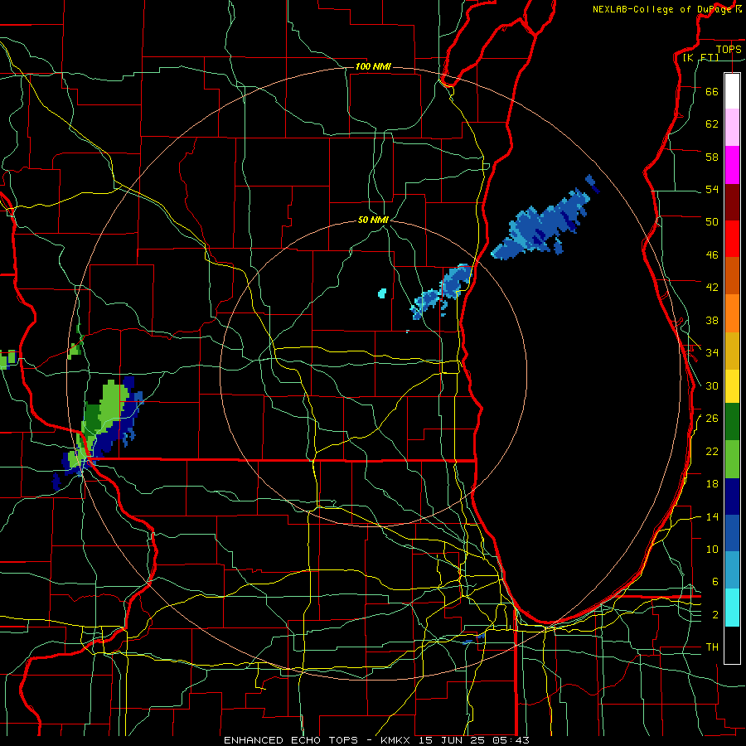Click the "66" legend value
Screen dimensions: 746x746
(x=712, y=92)
